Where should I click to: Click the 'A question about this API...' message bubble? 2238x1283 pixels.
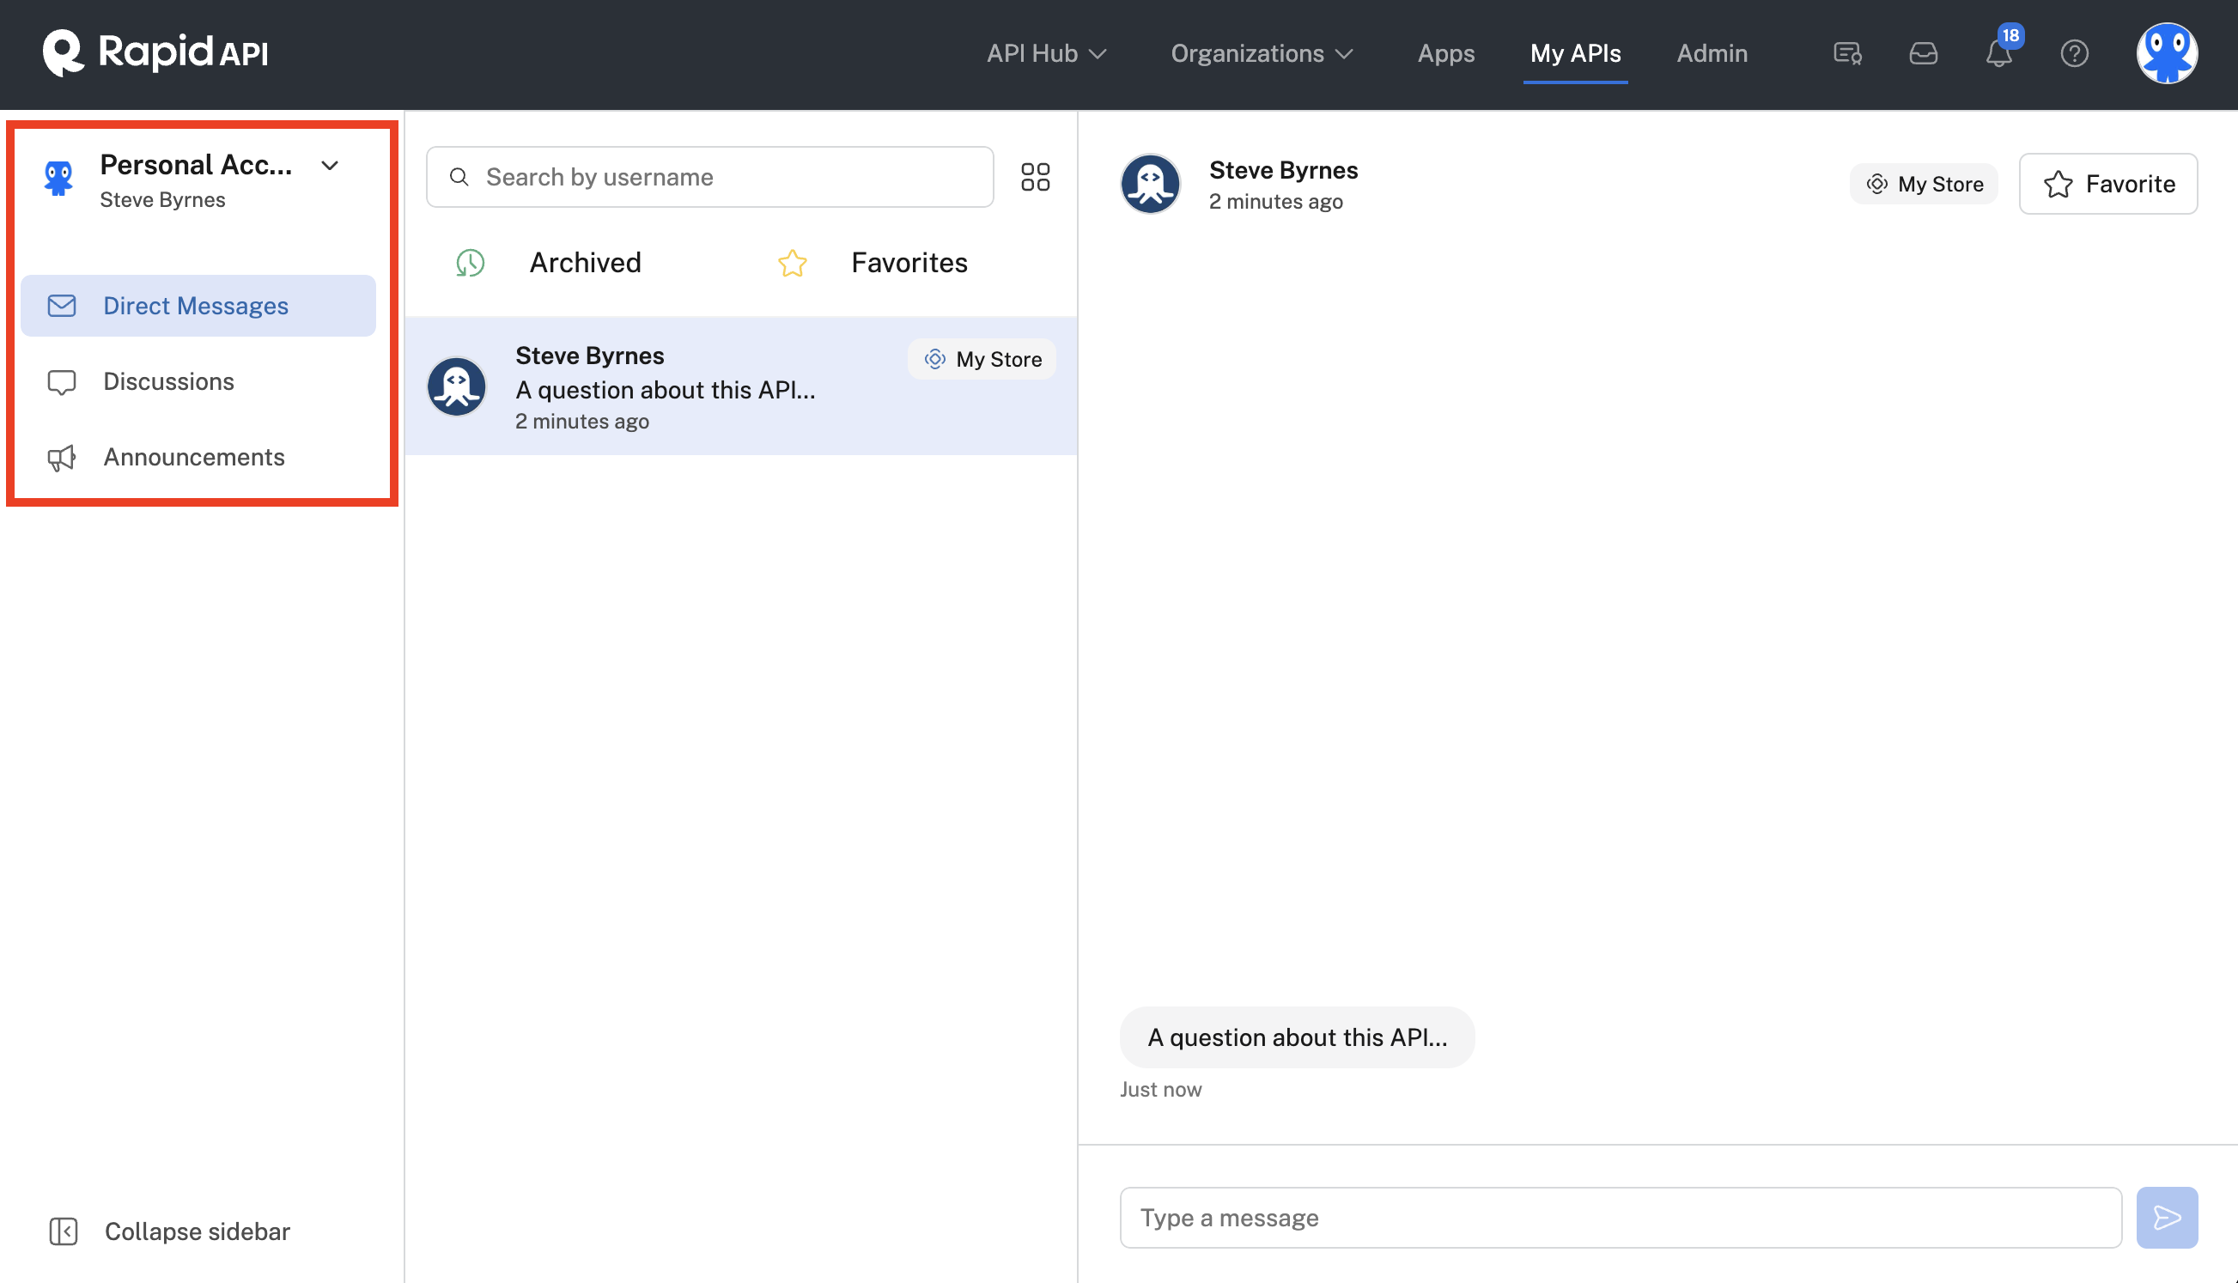(x=1297, y=1037)
